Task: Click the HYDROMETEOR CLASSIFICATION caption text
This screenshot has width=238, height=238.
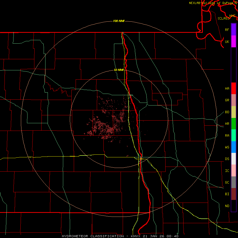Action: 93,236
